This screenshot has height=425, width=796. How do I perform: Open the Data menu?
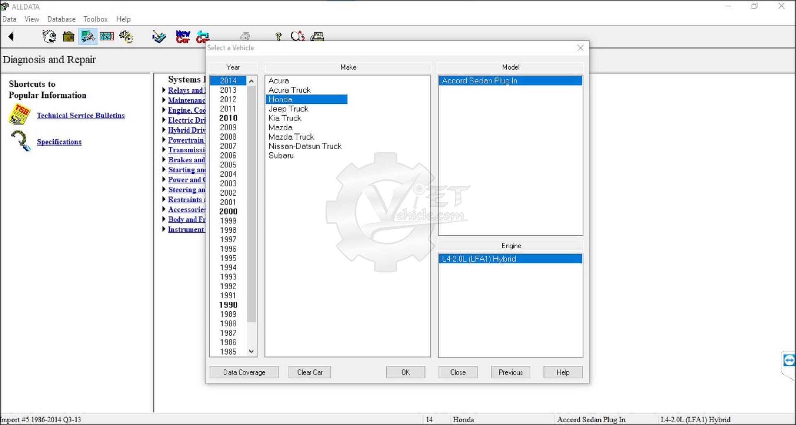pos(9,19)
